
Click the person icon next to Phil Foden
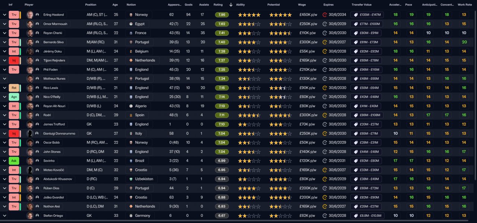point(37,70)
